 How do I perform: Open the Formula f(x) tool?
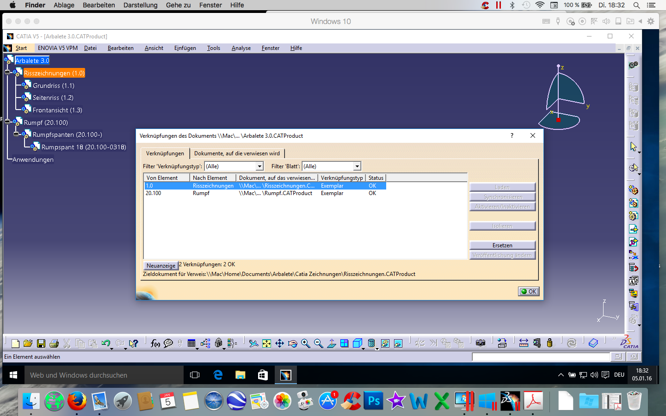click(x=155, y=343)
